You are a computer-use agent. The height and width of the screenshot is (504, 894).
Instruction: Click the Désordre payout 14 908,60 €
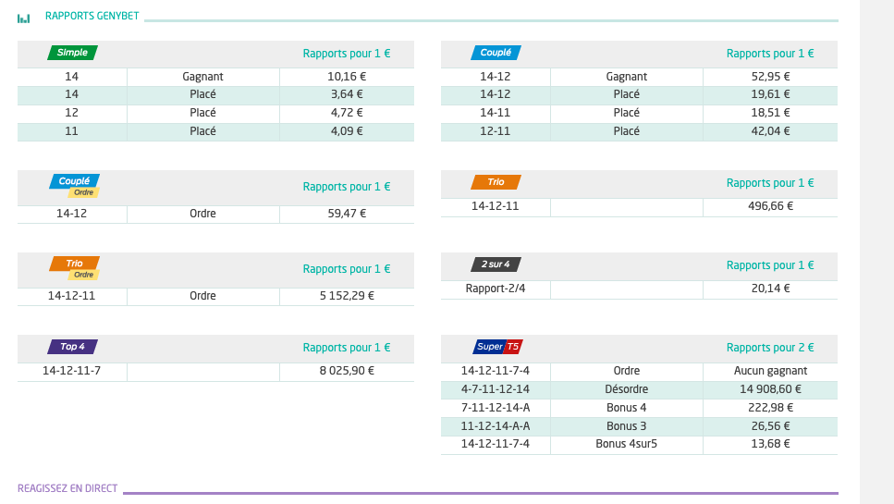(770, 388)
